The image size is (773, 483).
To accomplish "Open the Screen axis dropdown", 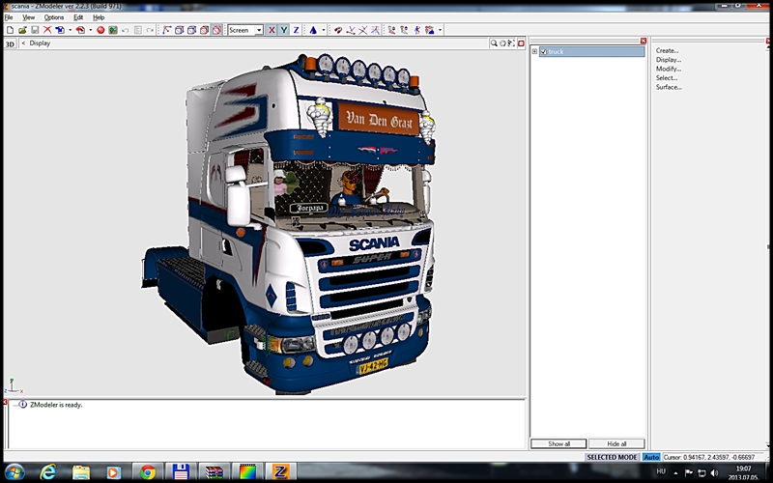I will pos(258,30).
